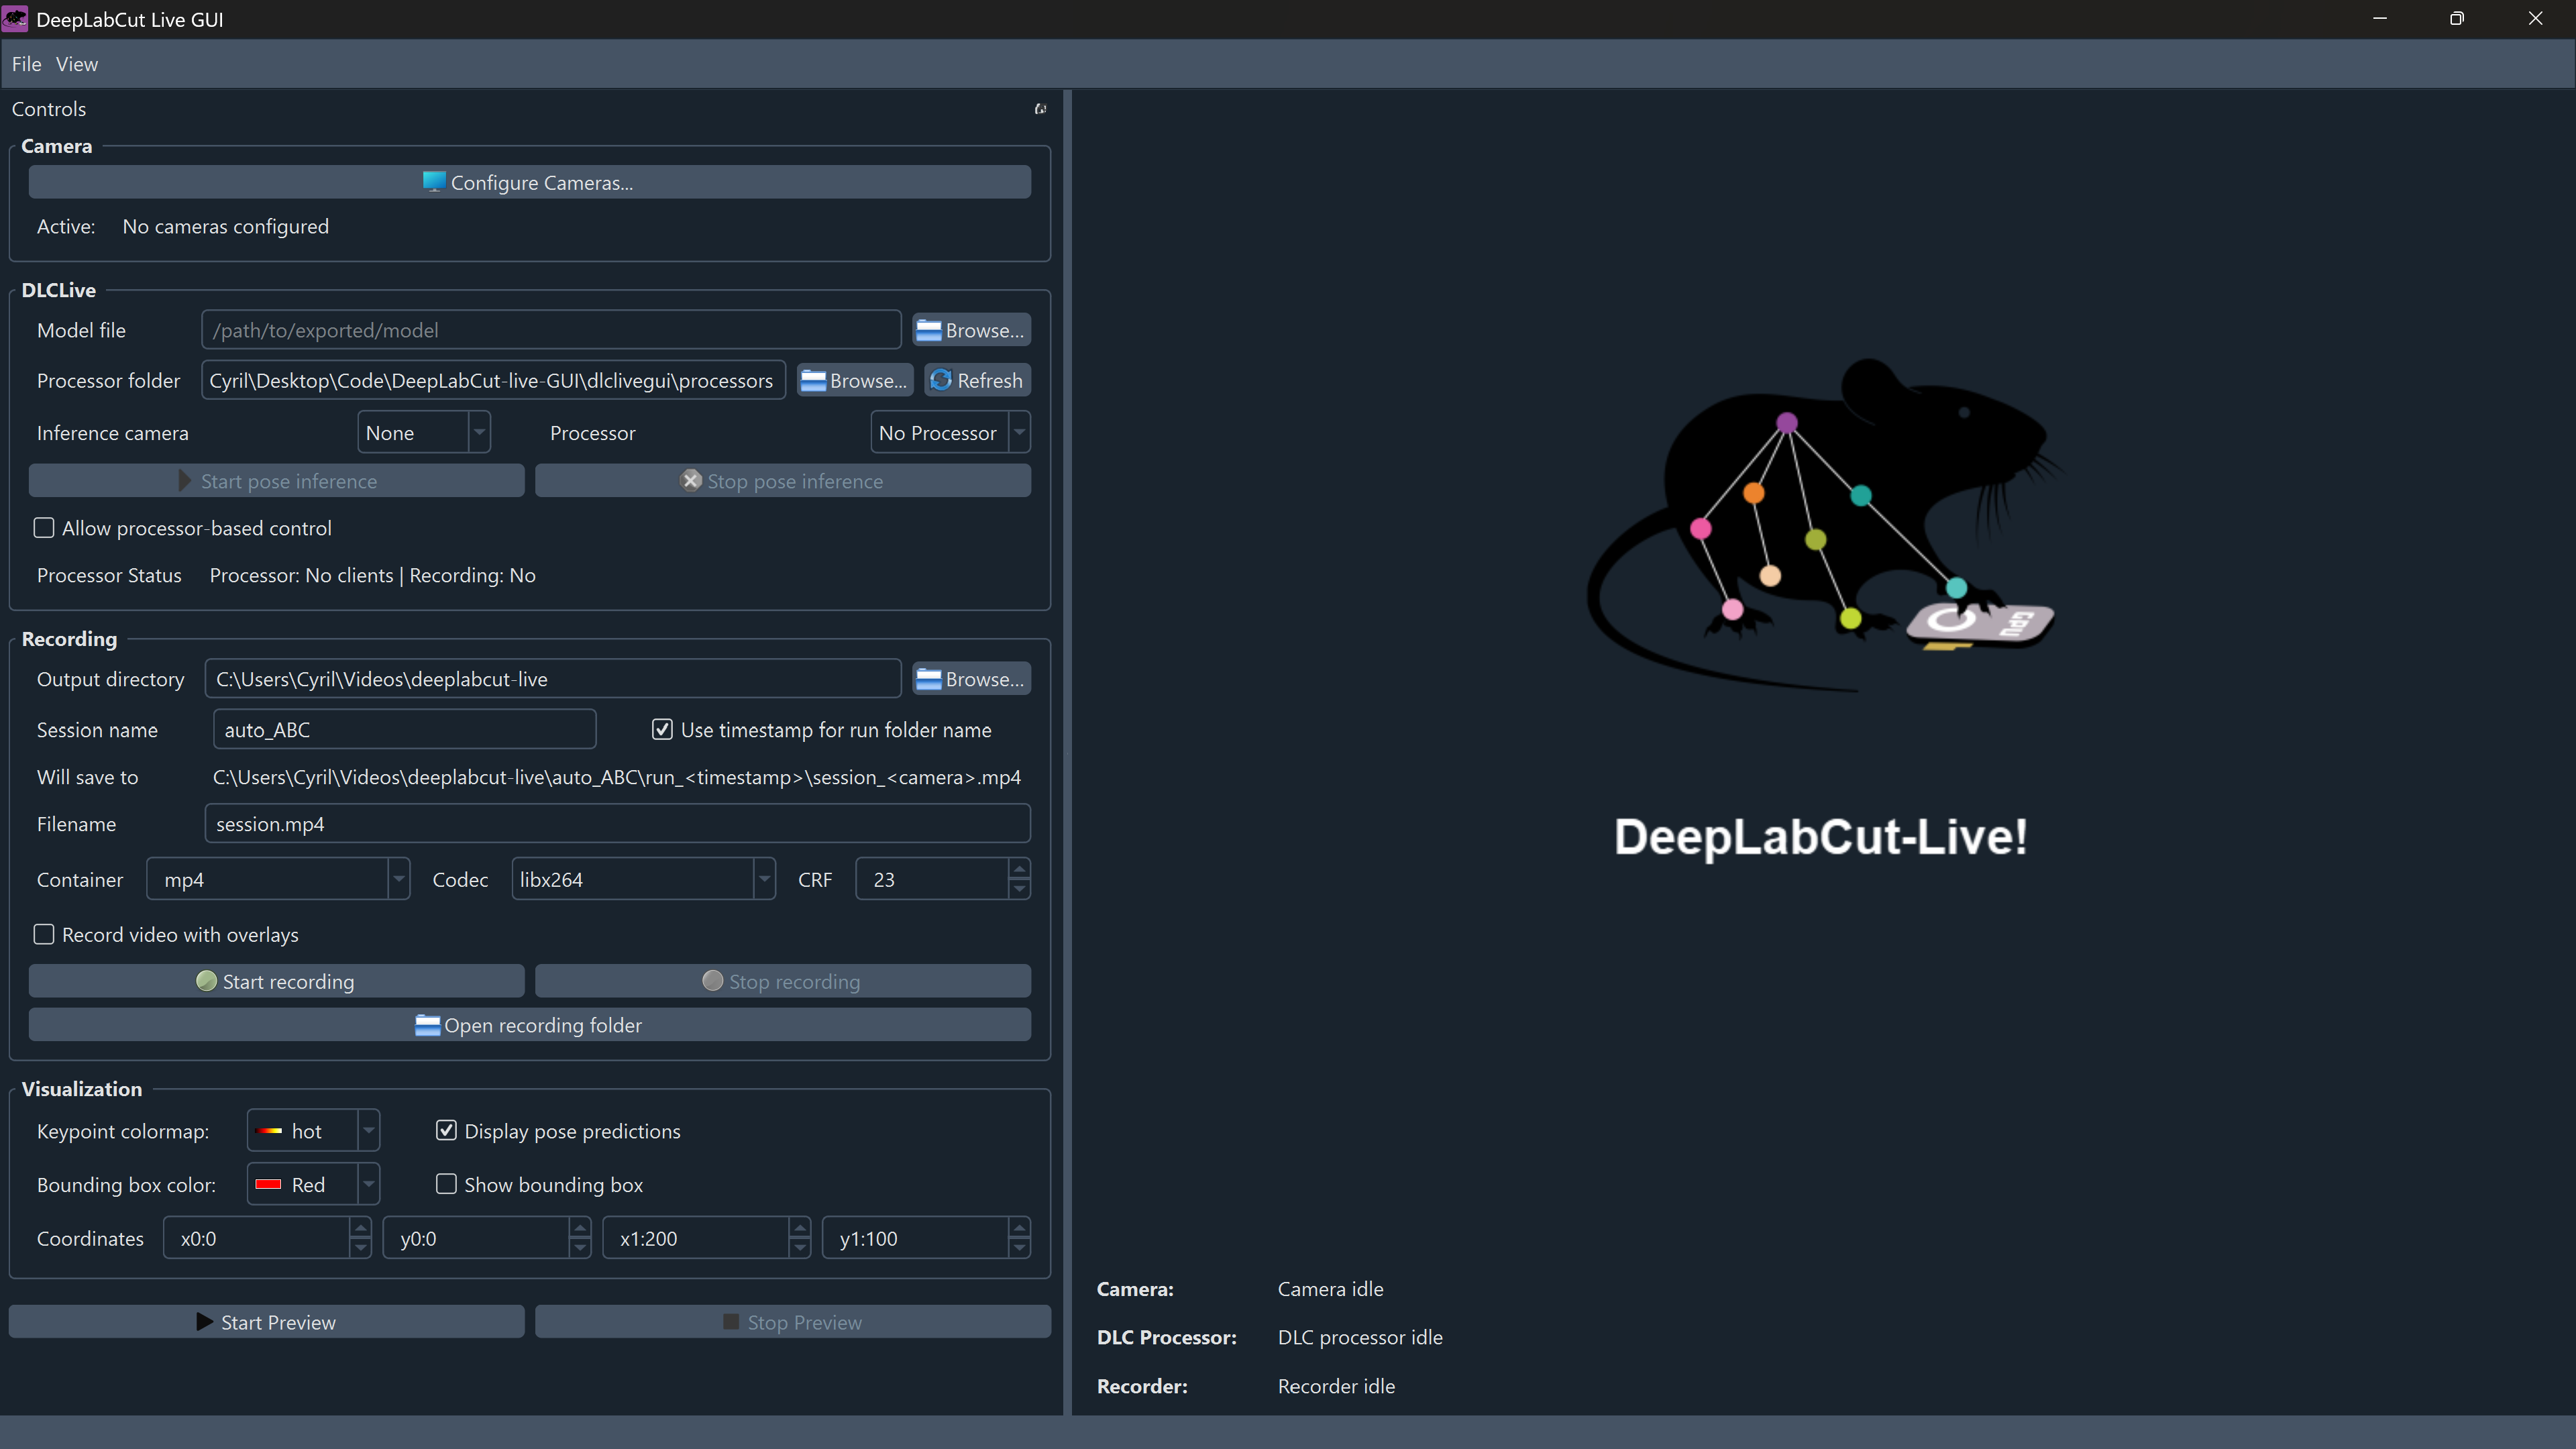Click the folder icon on Output directory Browse
The image size is (2576, 1449).
pyautogui.click(x=929, y=679)
